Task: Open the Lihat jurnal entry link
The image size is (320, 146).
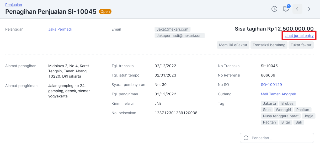Action: (299, 36)
